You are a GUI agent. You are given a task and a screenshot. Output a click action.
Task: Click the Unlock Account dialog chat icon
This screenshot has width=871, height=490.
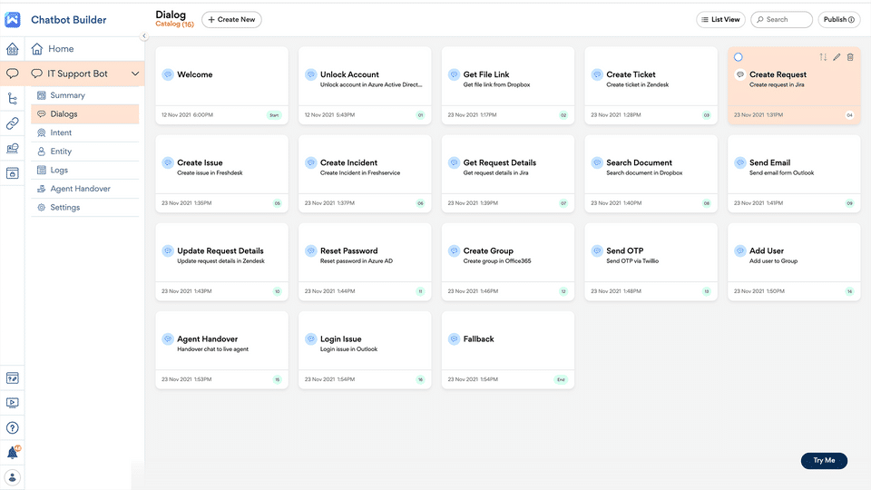311,74
